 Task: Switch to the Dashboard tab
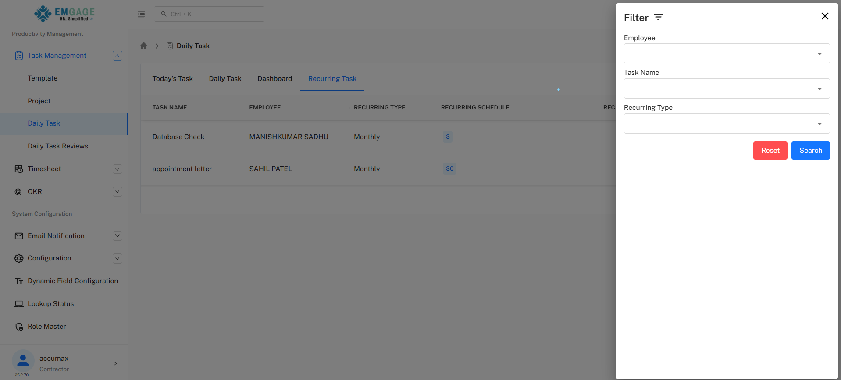pos(274,79)
